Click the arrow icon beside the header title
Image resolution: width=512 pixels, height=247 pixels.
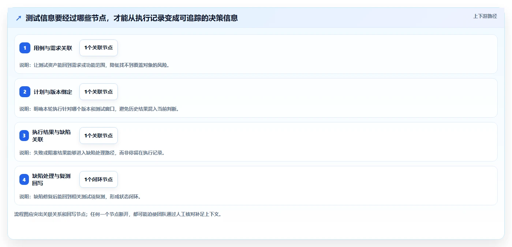click(x=18, y=18)
